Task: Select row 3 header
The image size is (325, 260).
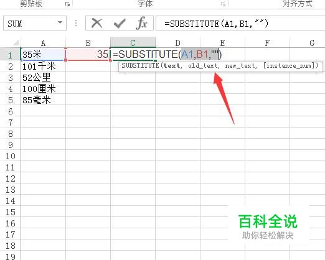Action: (10, 78)
